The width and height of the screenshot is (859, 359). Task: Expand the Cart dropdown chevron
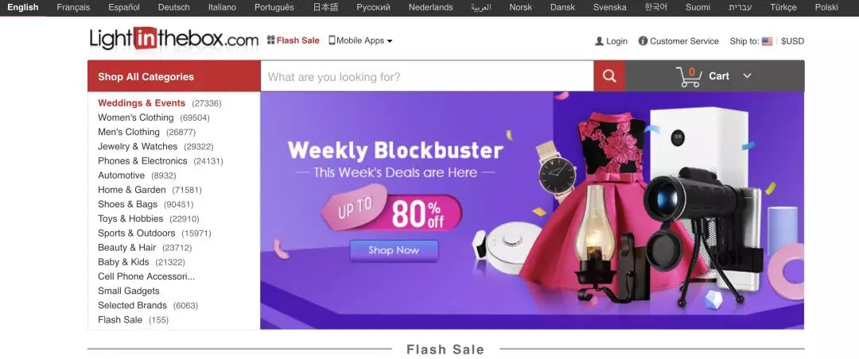tap(747, 76)
